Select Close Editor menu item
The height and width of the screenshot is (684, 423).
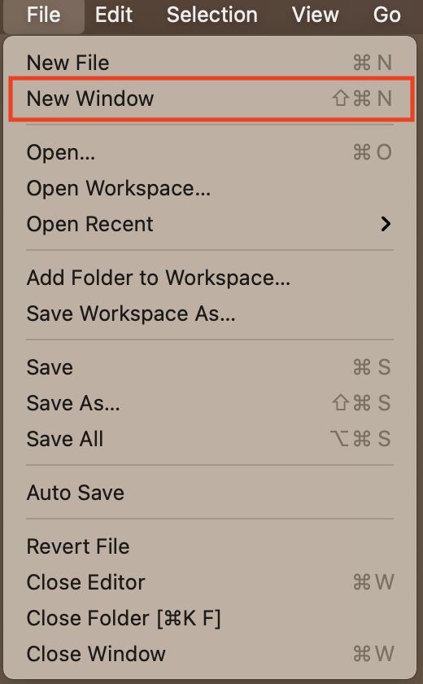click(x=210, y=582)
